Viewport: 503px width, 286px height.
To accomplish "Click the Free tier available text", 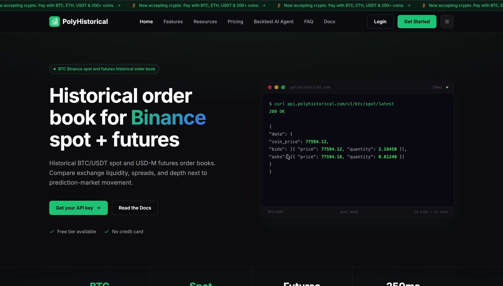I will (76, 232).
